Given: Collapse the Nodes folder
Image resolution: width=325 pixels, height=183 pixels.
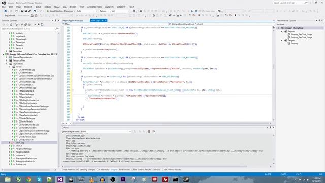Looking at the screenshot, I should point(9,67).
